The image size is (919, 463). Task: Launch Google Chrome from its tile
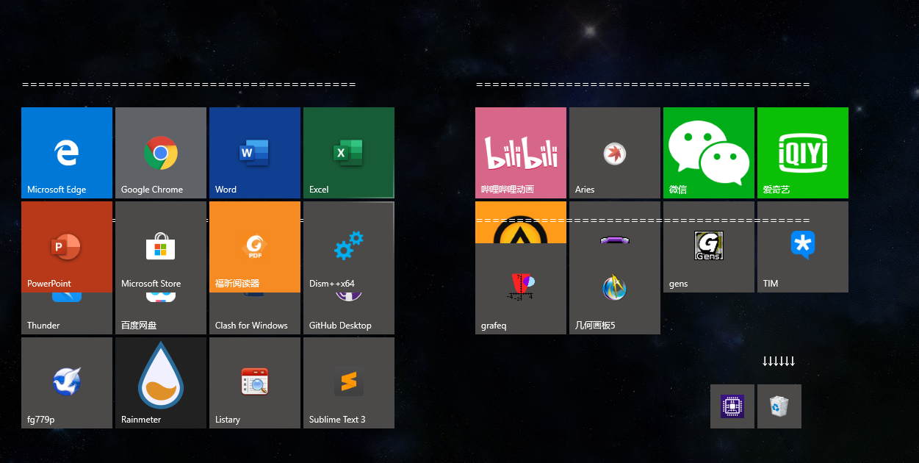click(x=161, y=153)
